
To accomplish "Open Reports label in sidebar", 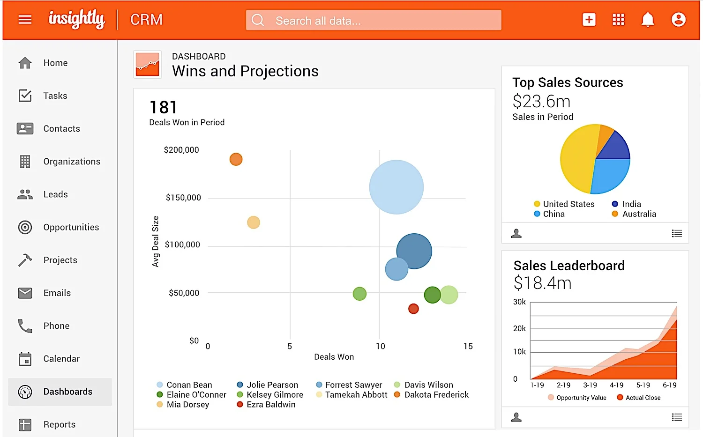I will pyautogui.click(x=59, y=424).
